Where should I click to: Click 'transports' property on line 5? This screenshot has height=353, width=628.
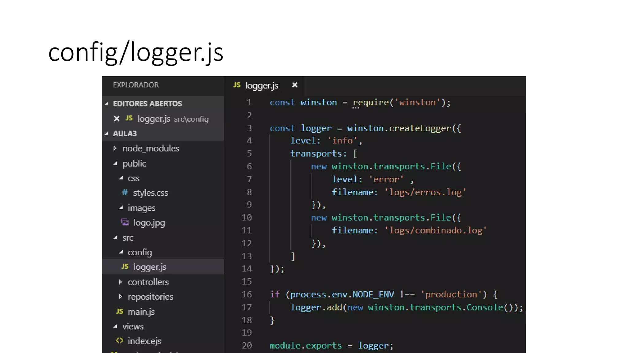point(316,154)
